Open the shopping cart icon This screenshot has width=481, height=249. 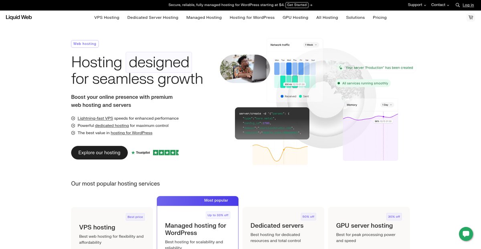pos(471,18)
